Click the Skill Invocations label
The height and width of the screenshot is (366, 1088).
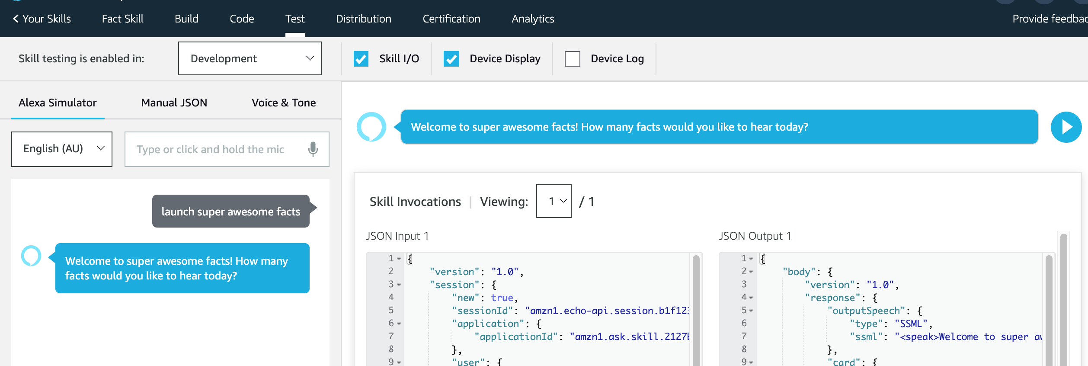click(x=415, y=202)
